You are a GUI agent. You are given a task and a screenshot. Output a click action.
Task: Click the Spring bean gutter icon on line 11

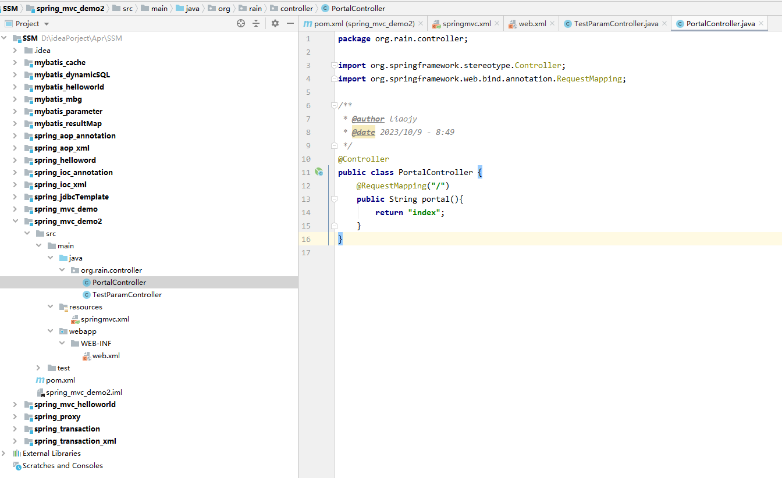click(x=319, y=172)
